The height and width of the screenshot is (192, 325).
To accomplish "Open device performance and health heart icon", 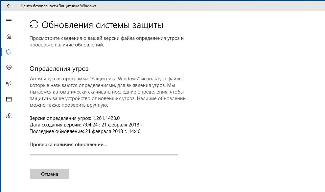I will pyautogui.click(x=9, y=68).
